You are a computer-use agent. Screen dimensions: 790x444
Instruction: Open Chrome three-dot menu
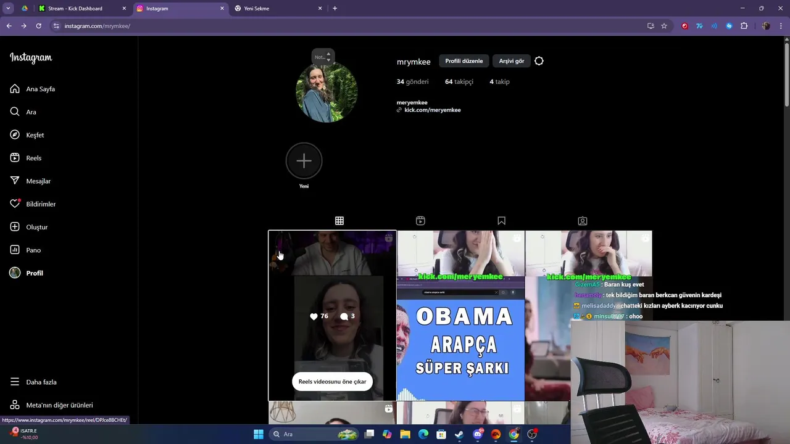pos(781,26)
